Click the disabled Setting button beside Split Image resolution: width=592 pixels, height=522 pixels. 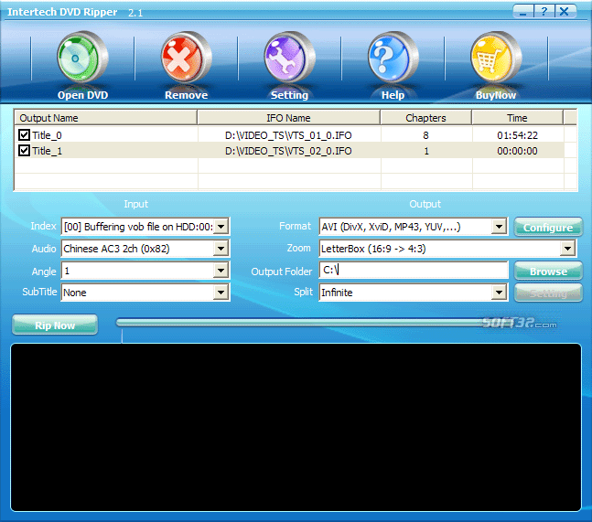(x=548, y=293)
